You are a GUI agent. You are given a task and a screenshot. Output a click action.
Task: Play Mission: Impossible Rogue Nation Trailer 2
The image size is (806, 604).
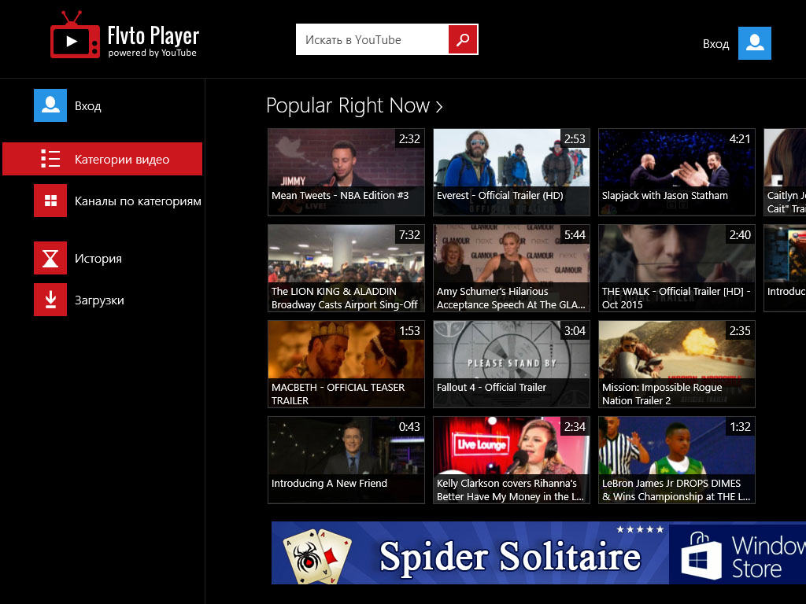pos(676,364)
